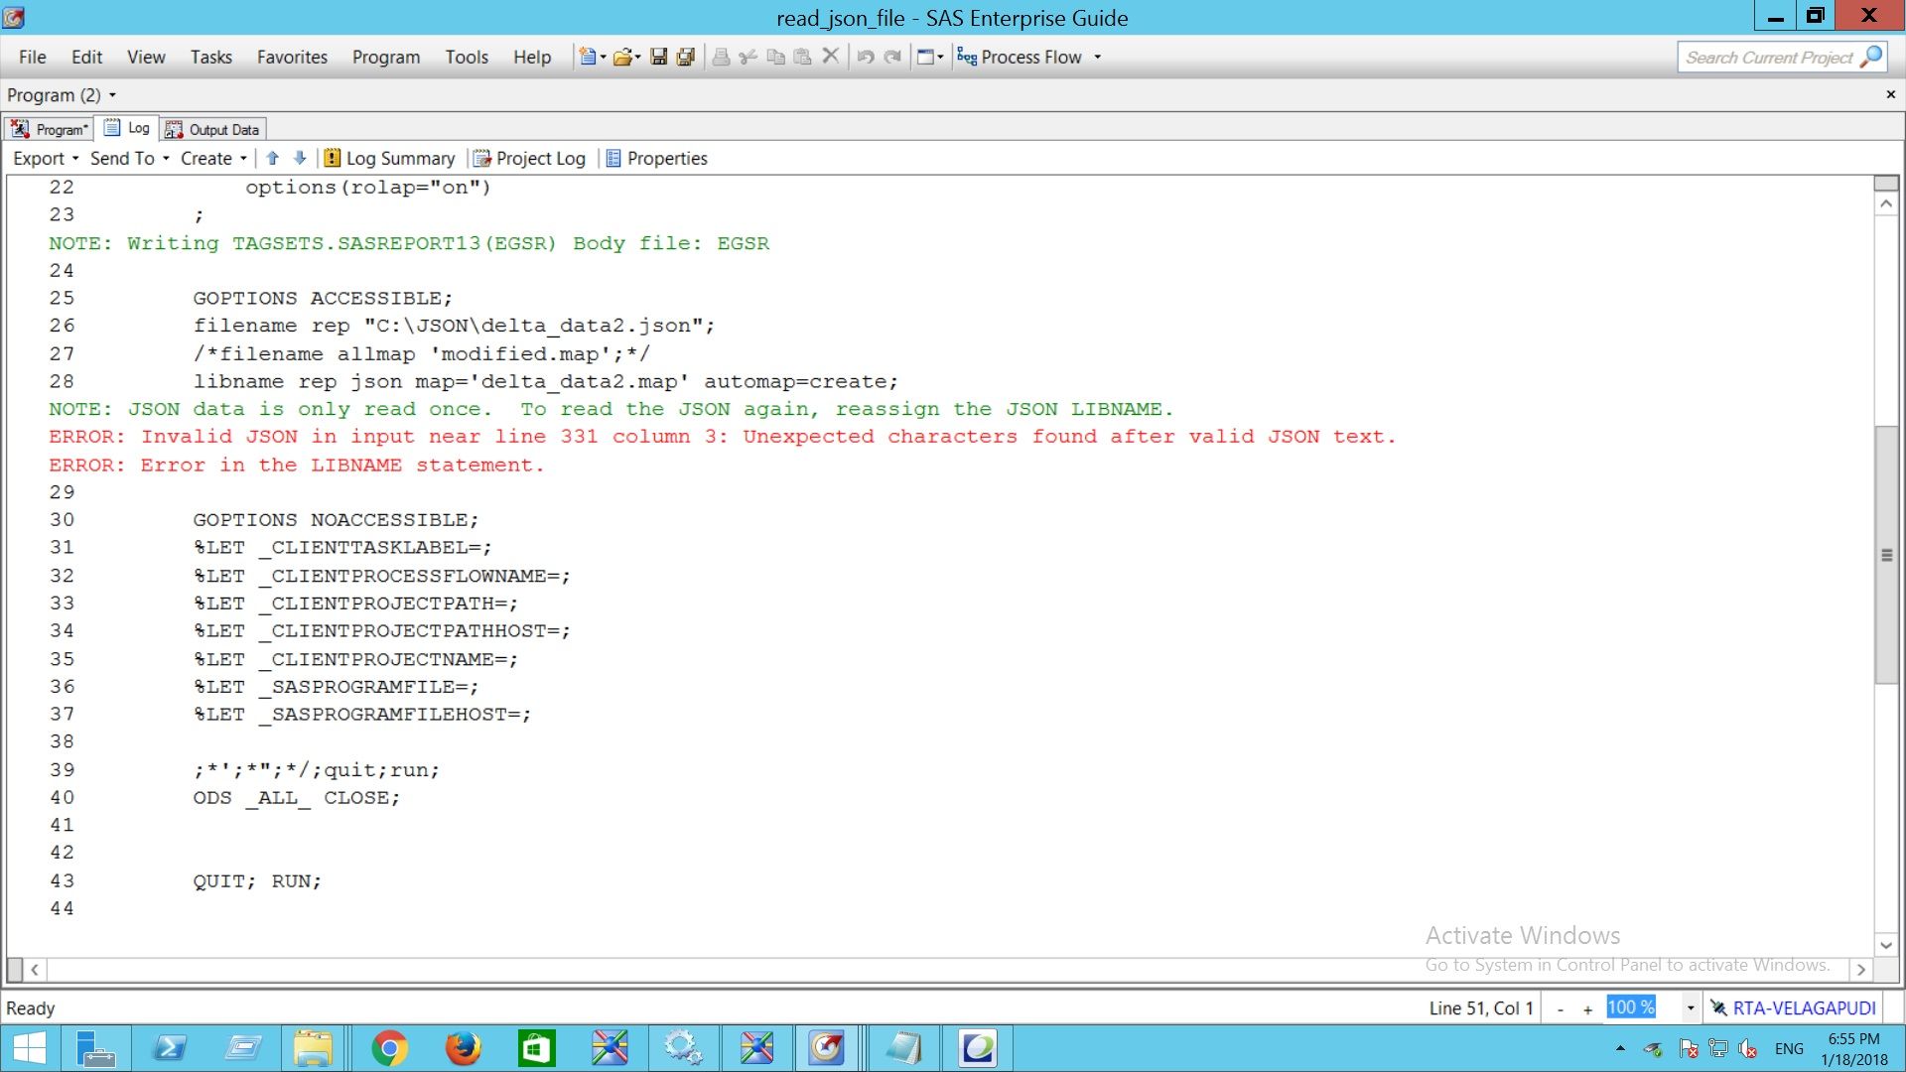Launch Google Chrome from the taskbar
Screen dimensions: 1906x1072
(389, 1047)
